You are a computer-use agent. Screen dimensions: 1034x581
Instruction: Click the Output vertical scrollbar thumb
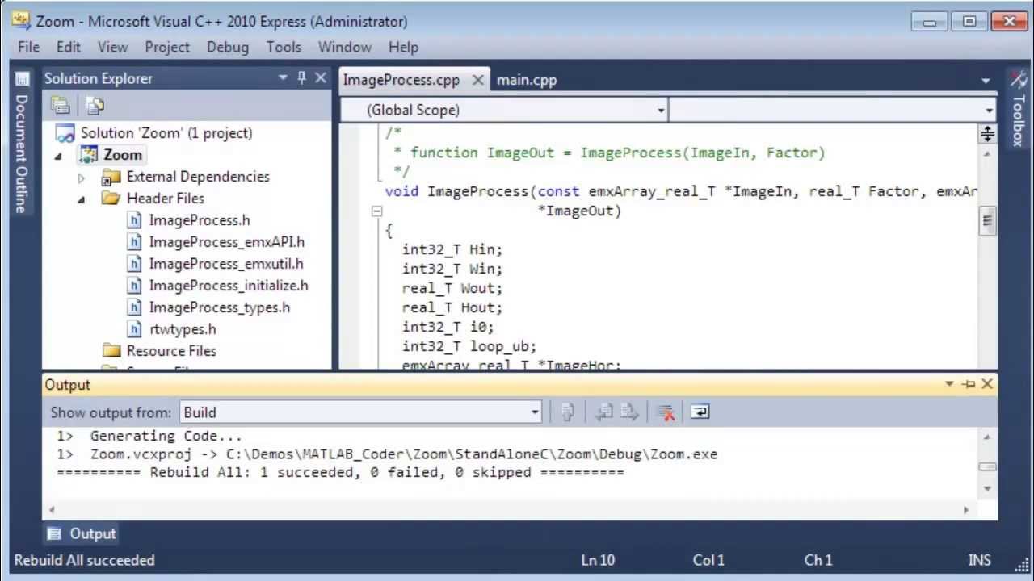[987, 466]
